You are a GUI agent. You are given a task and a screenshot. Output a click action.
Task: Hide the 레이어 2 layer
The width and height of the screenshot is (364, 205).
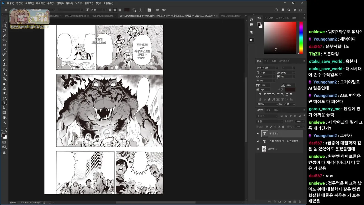click(258, 134)
